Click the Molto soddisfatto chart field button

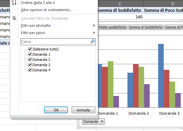112,27
